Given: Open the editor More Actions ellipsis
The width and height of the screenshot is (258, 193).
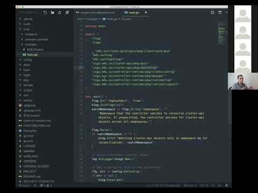Looking at the screenshot, I should point(227,12).
